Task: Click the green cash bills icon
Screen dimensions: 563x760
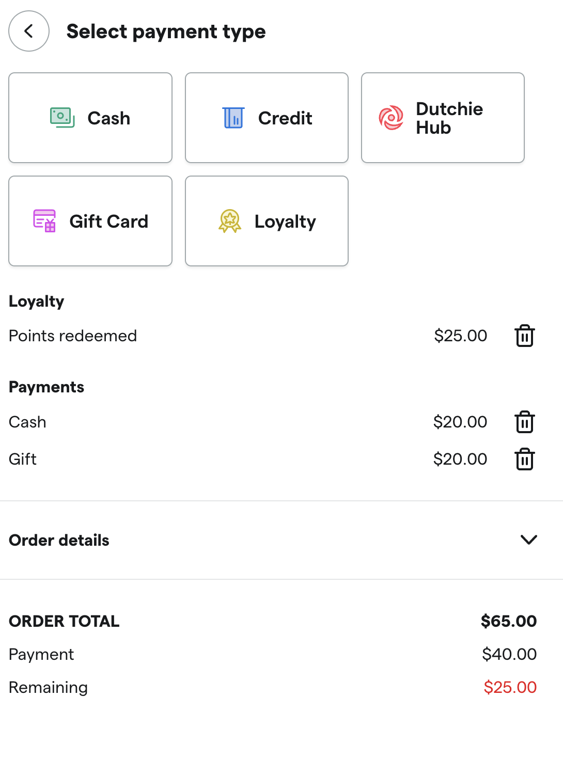Action: pyautogui.click(x=62, y=118)
